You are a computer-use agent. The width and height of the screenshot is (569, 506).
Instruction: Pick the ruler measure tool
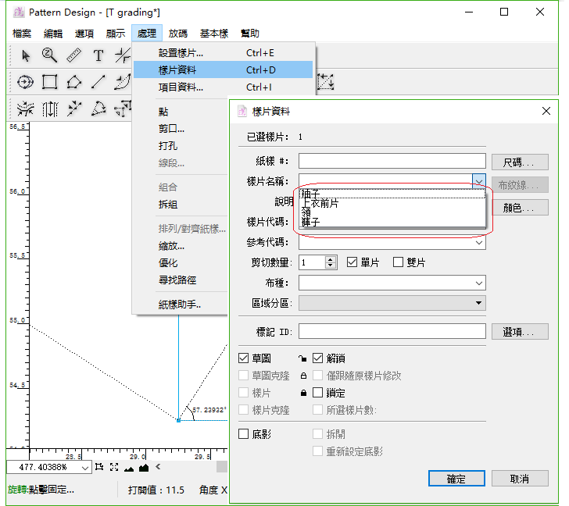[x=73, y=55]
